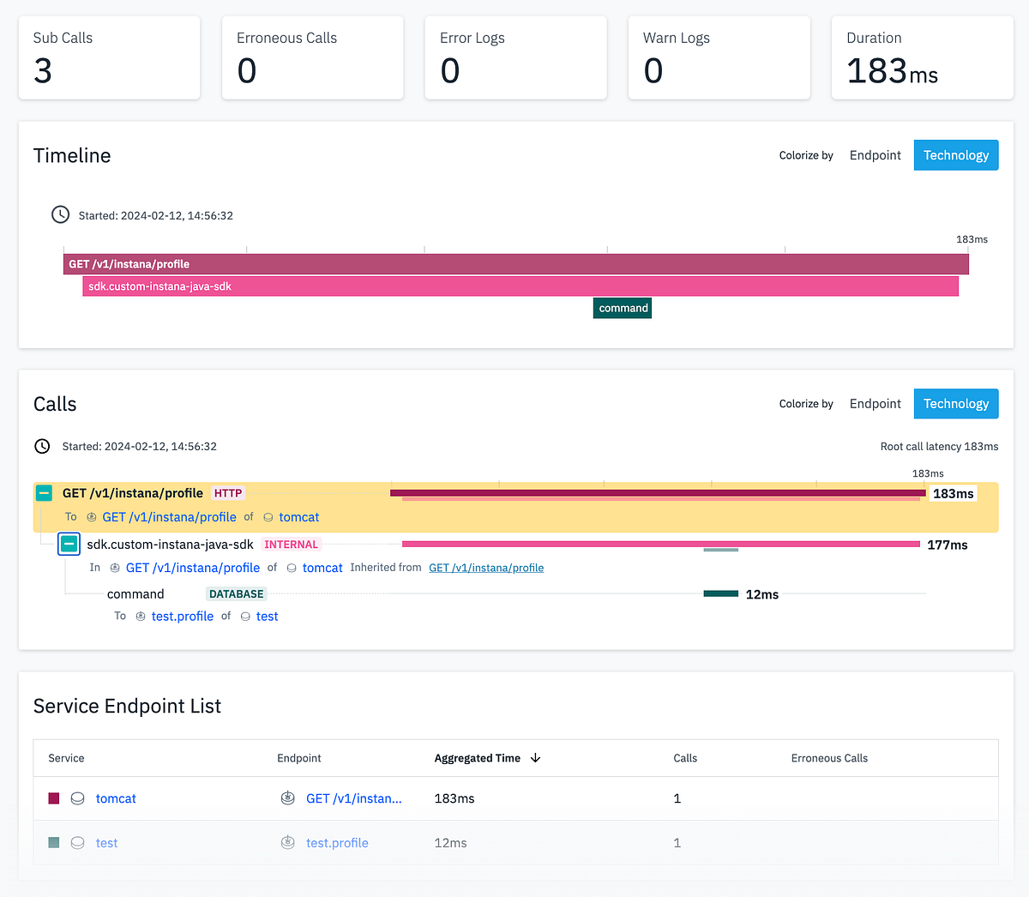Click the HTTP badge on the root call
Viewport: 1029px width, 897px height.
pyautogui.click(x=227, y=492)
